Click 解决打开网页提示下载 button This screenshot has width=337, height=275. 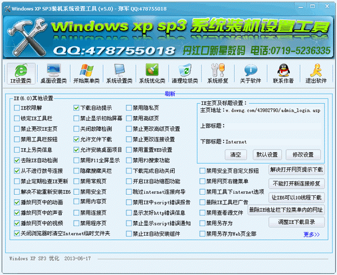coord(297,169)
